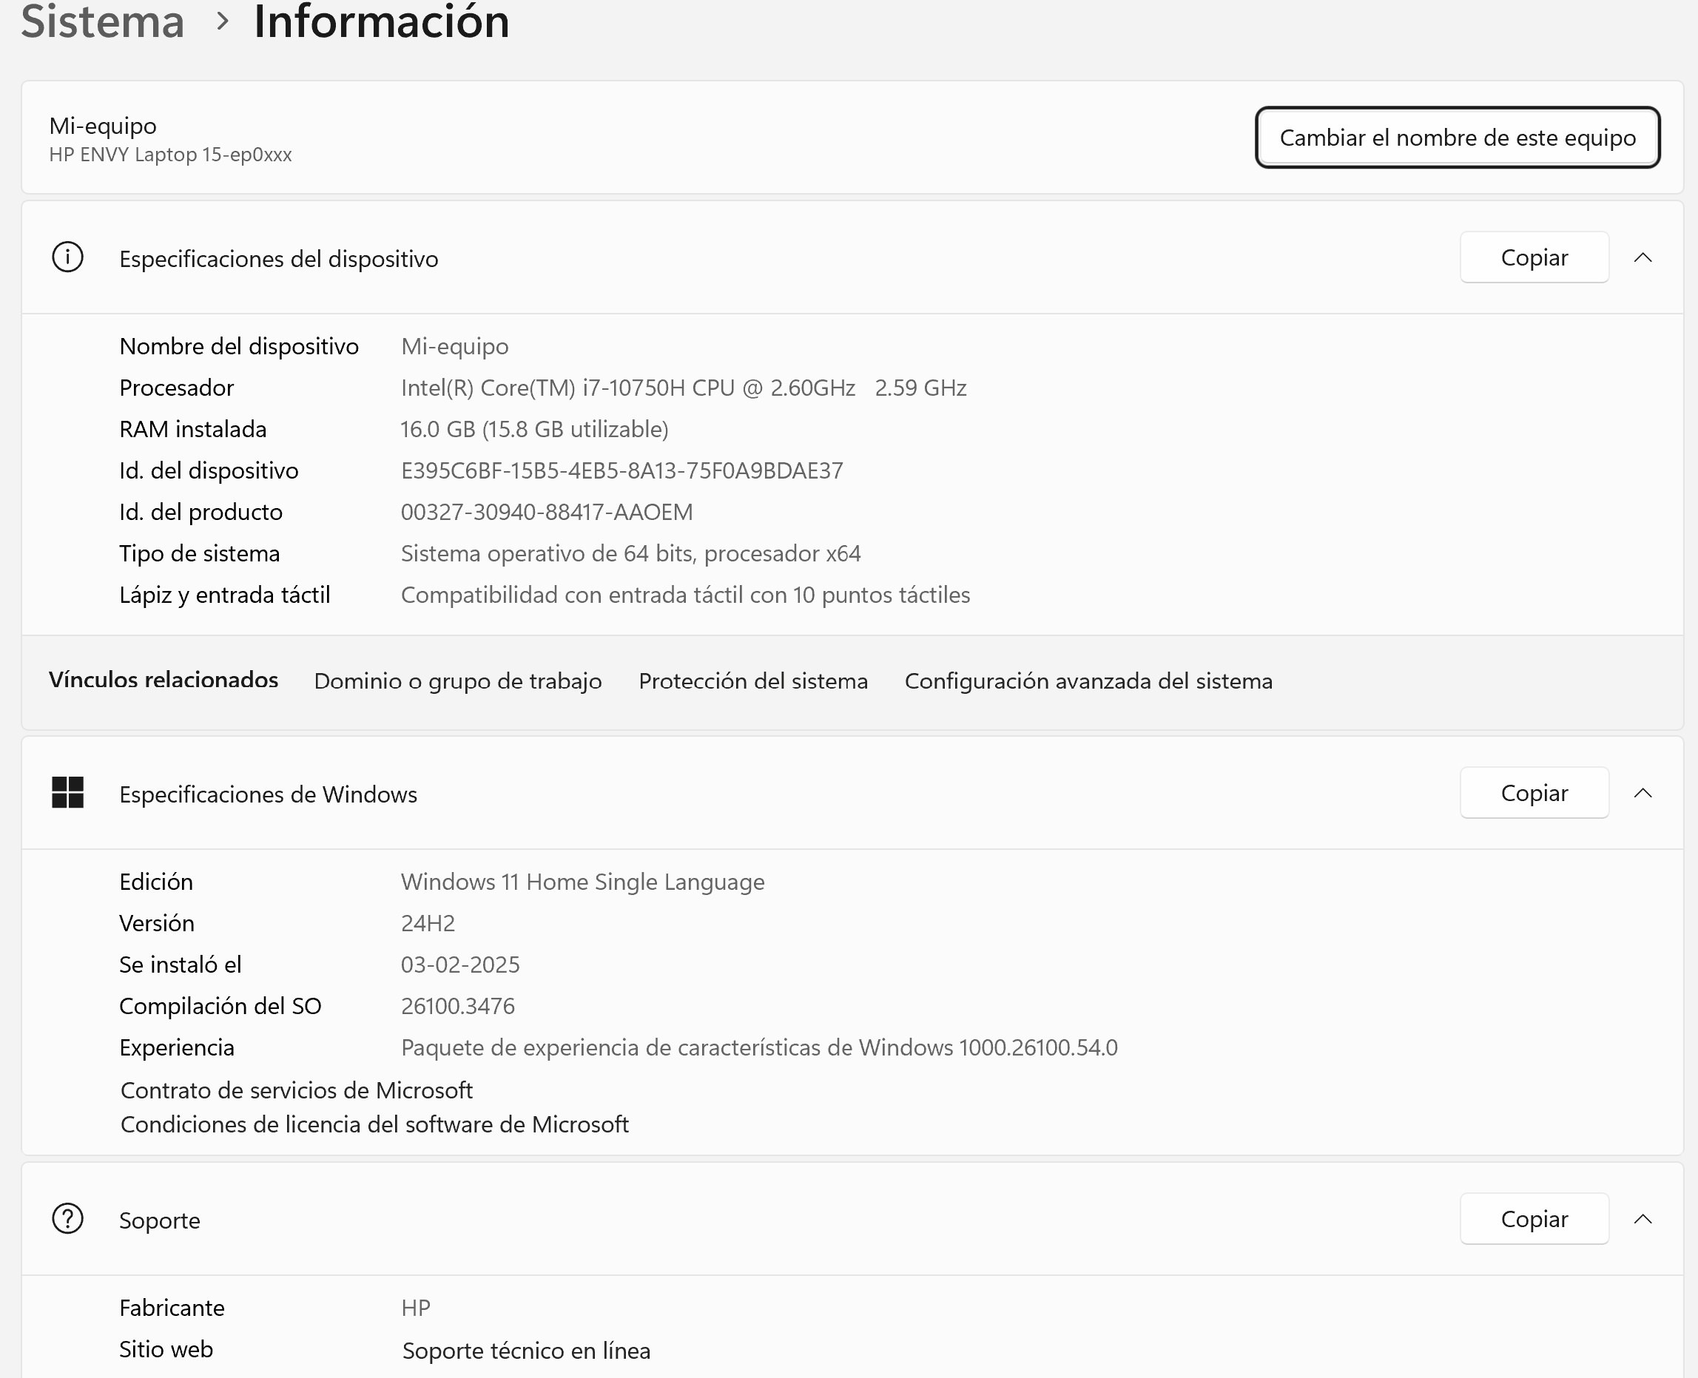Click Windows 11 Home Single Language value
The width and height of the screenshot is (1698, 1378).
pyautogui.click(x=583, y=882)
